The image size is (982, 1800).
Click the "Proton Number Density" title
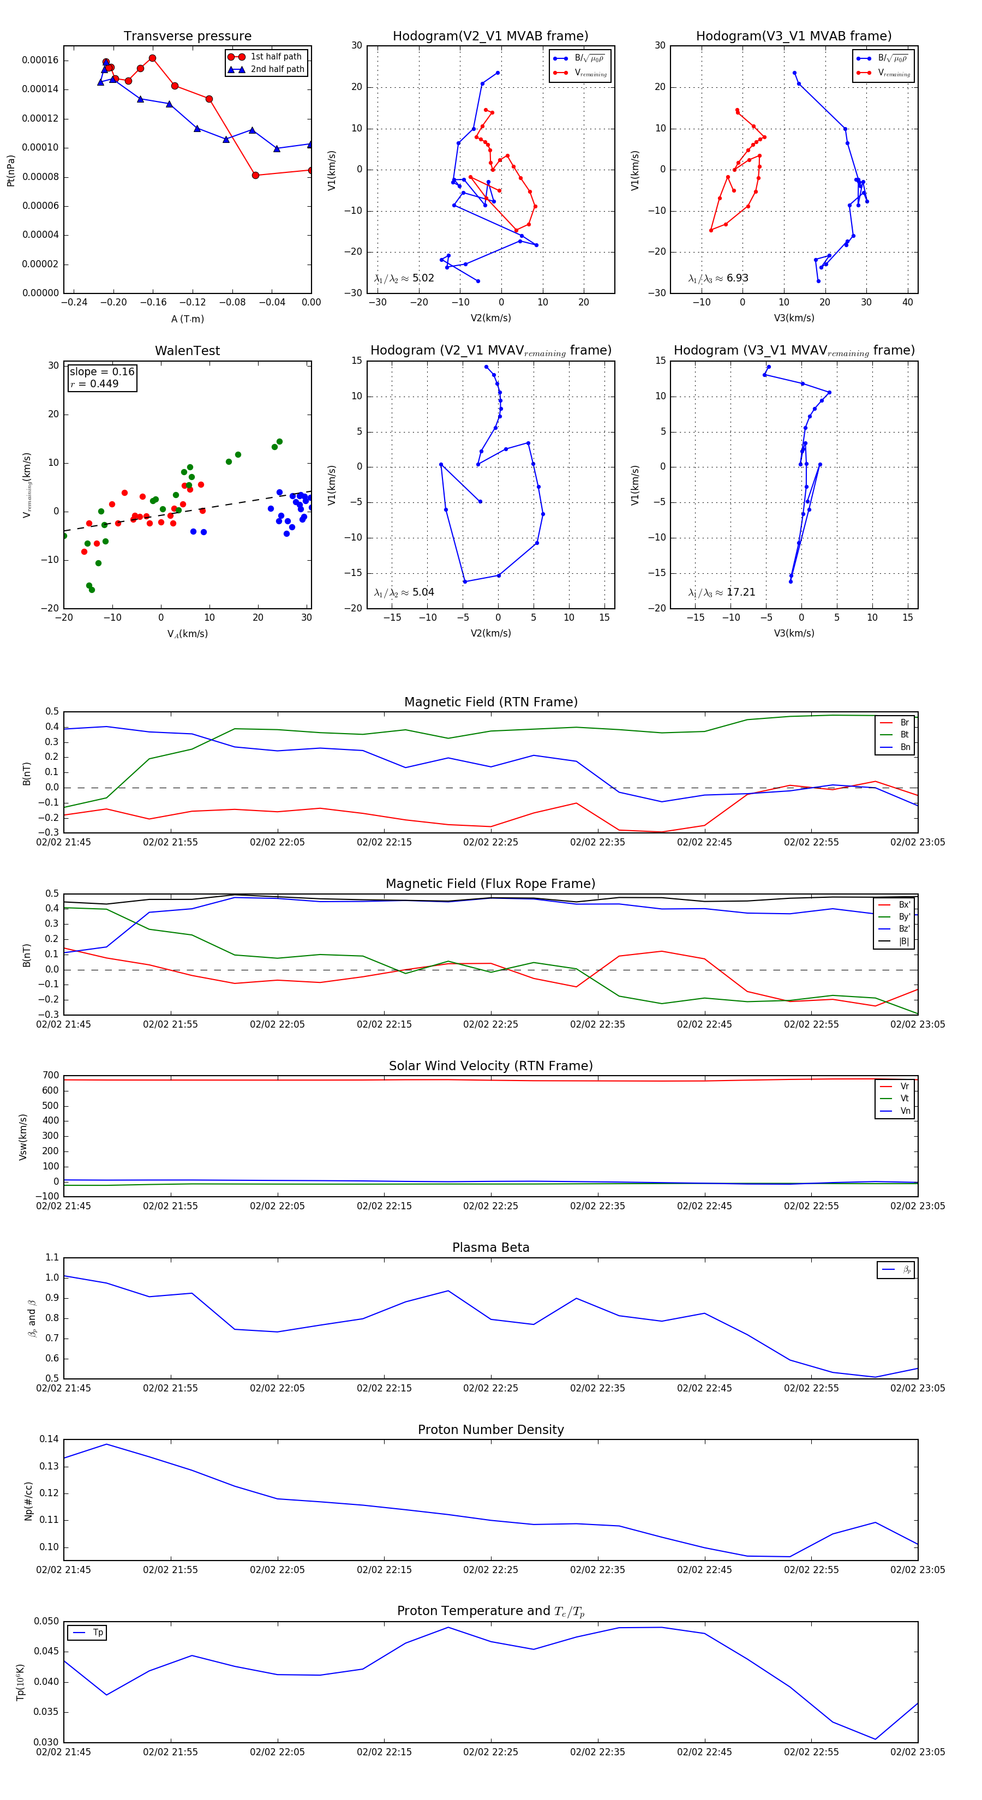[490, 1430]
